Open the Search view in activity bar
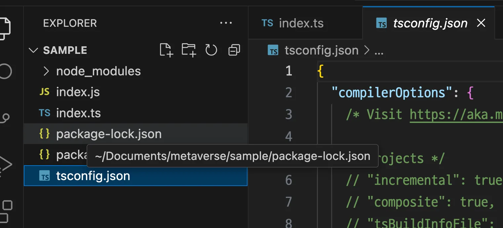 coord(5,71)
